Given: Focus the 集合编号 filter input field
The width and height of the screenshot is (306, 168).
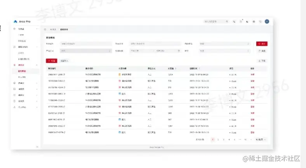Looking at the screenshot, I should point(86,44).
